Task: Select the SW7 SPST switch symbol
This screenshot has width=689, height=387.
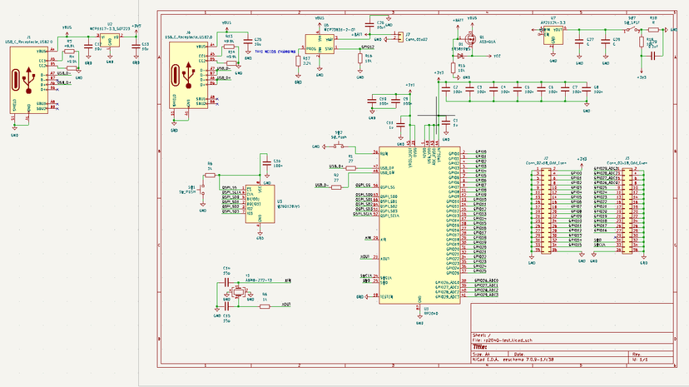Action: coord(632,29)
